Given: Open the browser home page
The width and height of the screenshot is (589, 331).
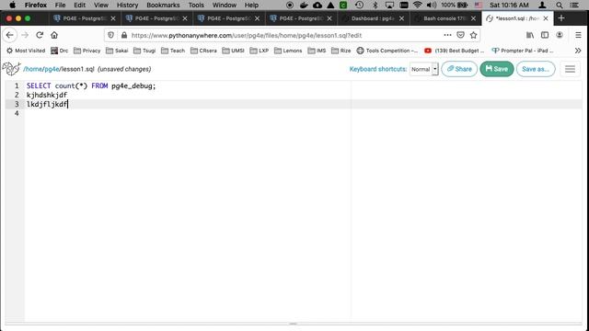Looking at the screenshot, I should tap(54, 35).
